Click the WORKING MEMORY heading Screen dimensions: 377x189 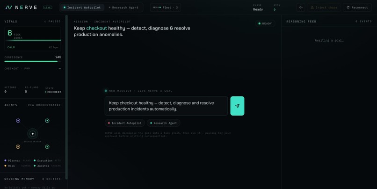(x=19, y=179)
